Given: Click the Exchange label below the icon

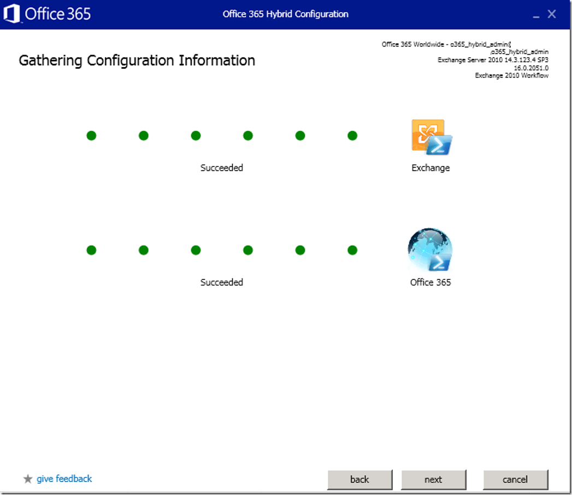Looking at the screenshot, I should (431, 168).
